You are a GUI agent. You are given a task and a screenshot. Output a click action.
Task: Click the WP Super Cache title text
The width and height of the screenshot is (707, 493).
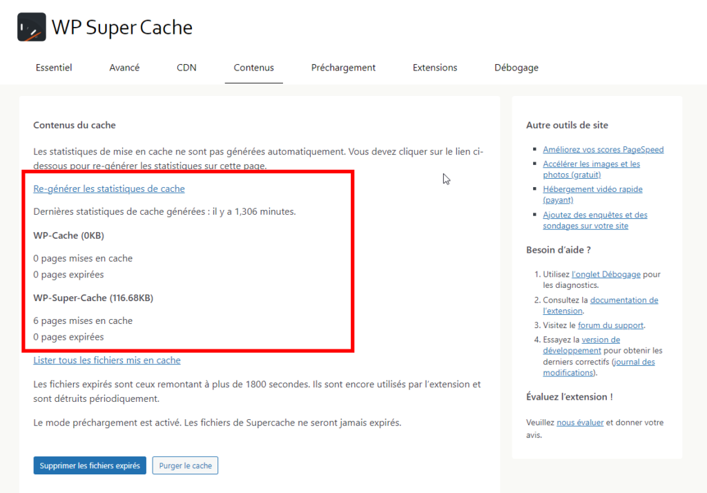tap(122, 28)
